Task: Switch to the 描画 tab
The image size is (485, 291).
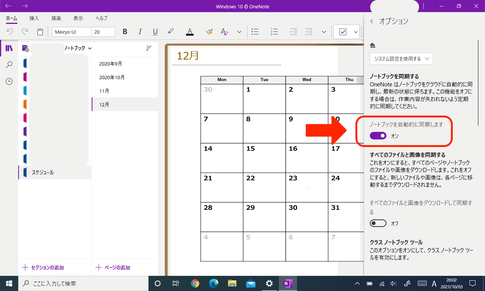Action: coord(56,18)
